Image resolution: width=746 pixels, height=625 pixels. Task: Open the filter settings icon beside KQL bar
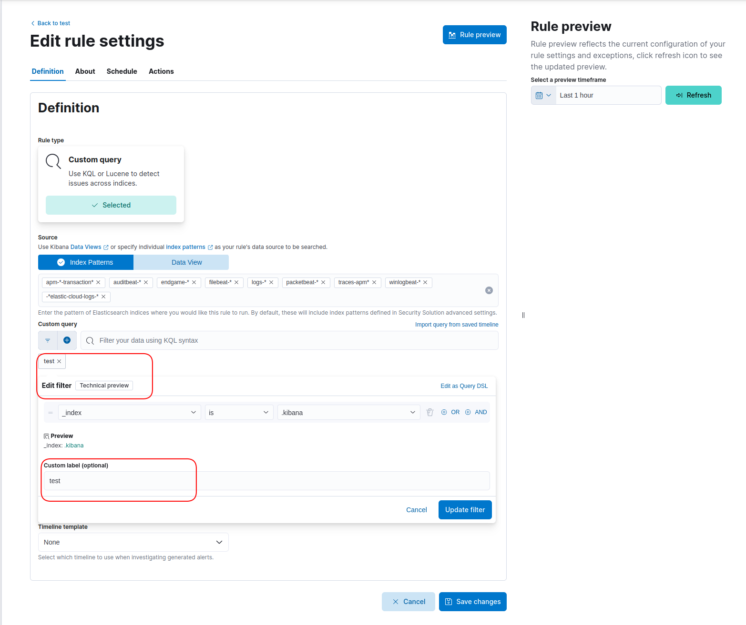[47, 340]
